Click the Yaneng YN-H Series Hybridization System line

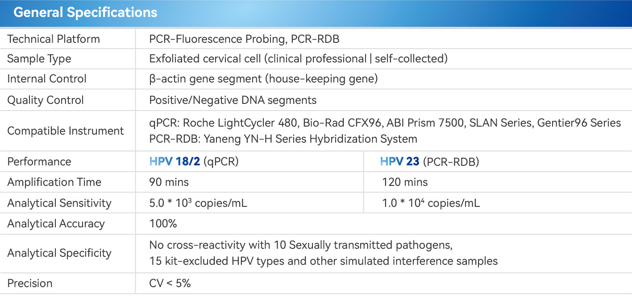[x=283, y=139]
